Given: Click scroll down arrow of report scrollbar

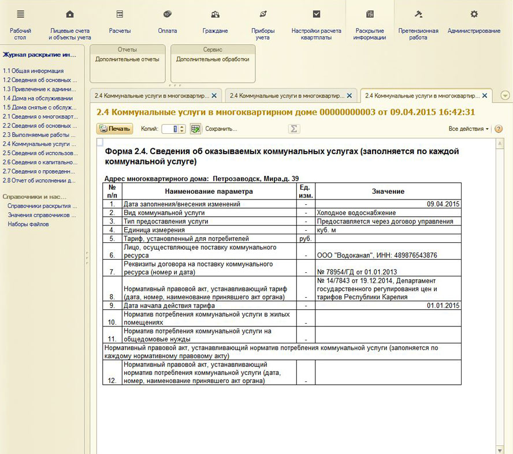Looking at the screenshot, I should pos(500,450).
